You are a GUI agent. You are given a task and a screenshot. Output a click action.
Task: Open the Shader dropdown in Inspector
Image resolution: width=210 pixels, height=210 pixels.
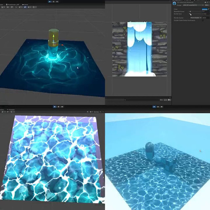(194, 5)
